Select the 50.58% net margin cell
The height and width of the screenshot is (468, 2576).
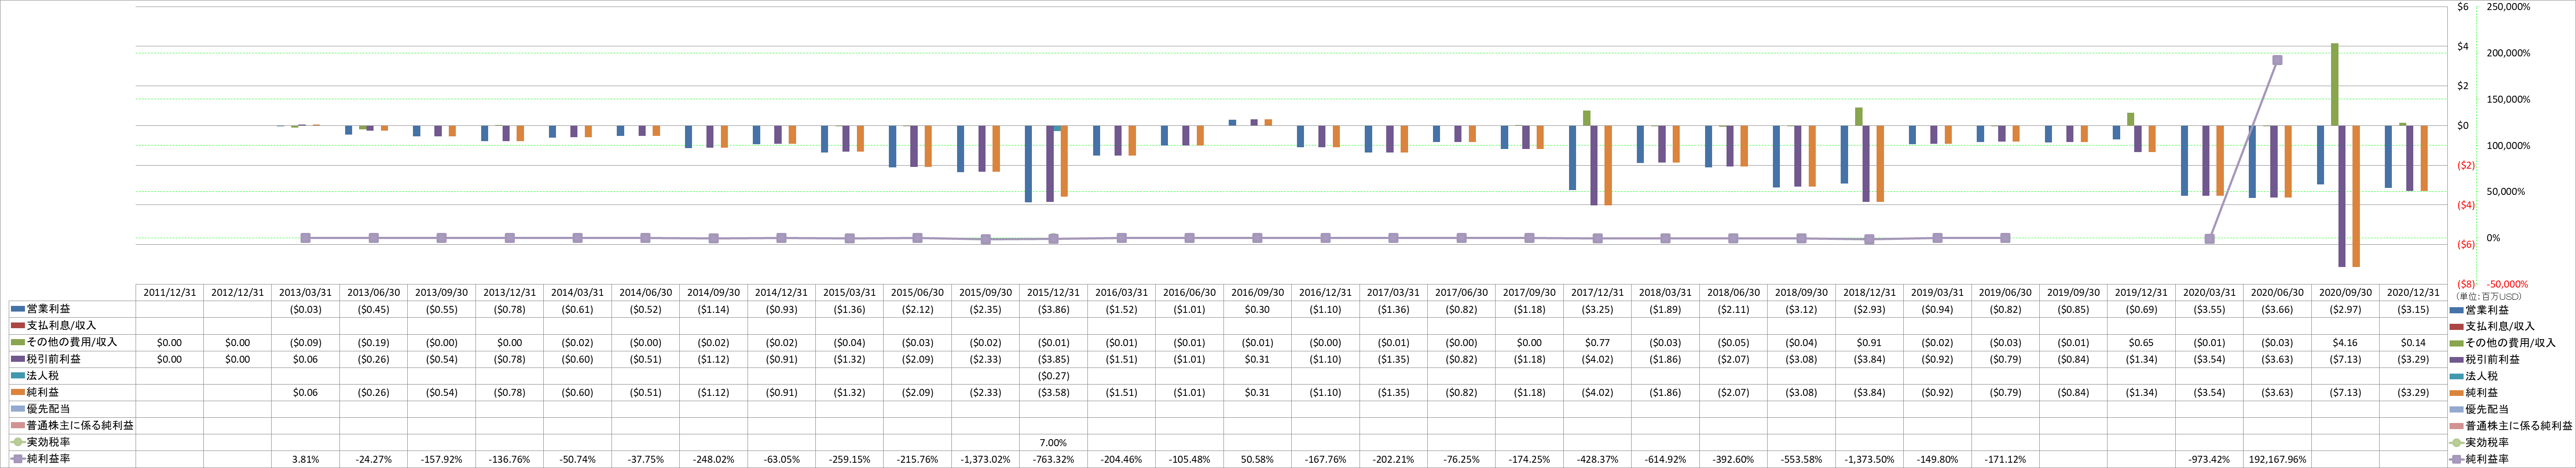click(1257, 459)
